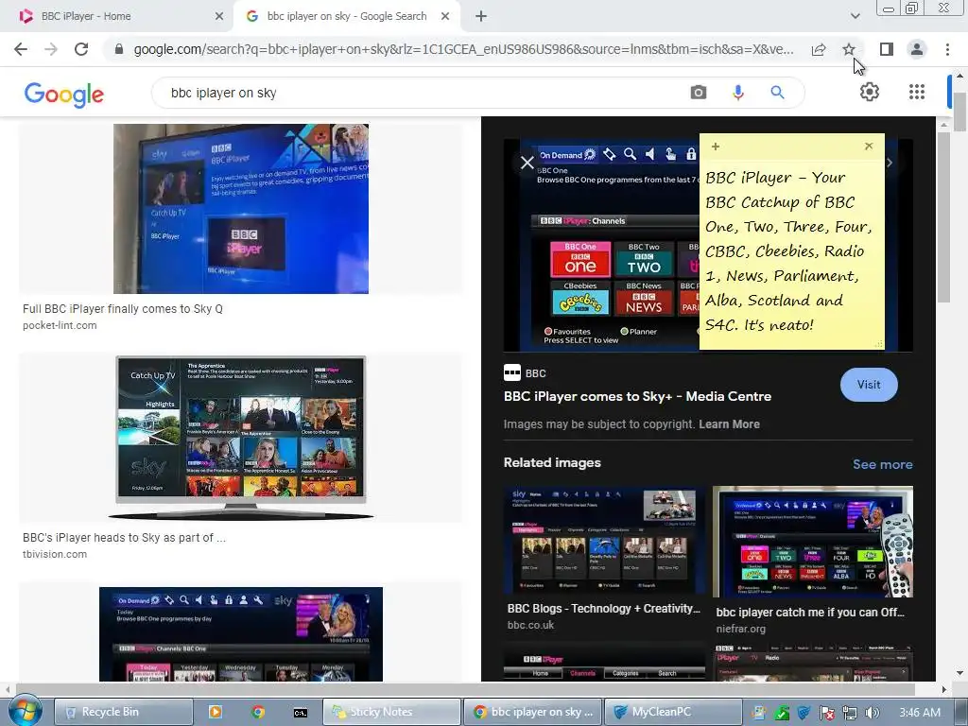Open Recycle Bin from taskbar
This screenshot has width=968, height=726.
[124, 712]
